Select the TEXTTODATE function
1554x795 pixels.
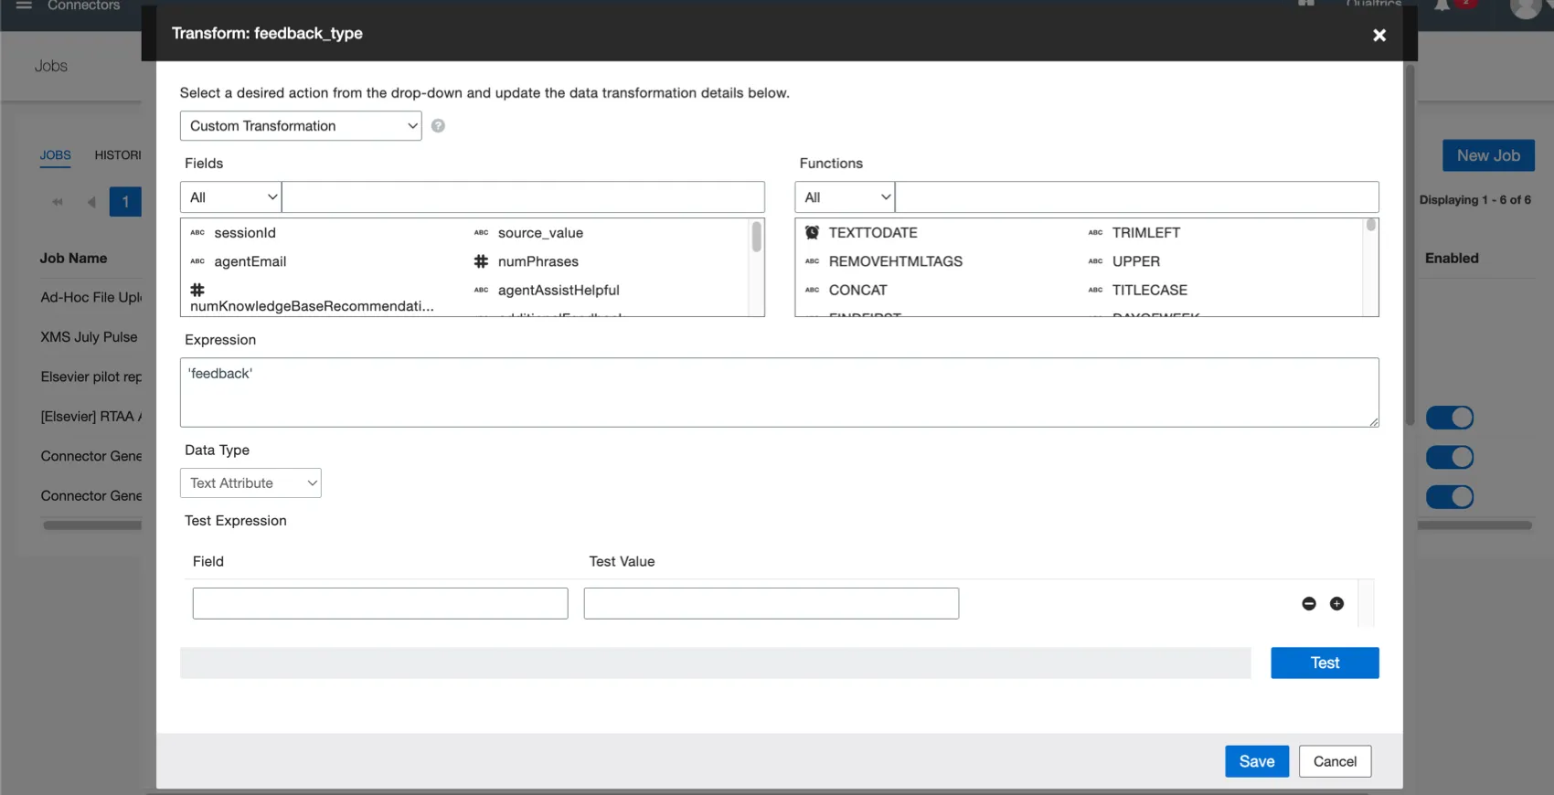[872, 233]
